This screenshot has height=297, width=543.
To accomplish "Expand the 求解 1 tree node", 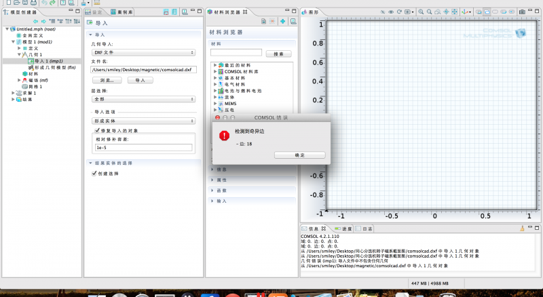I will [13, 93].
